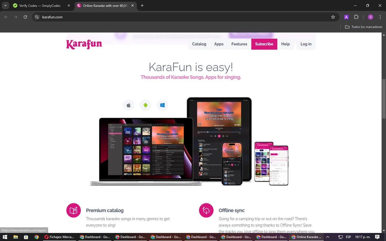Open a new browser tab

(142, 5)
